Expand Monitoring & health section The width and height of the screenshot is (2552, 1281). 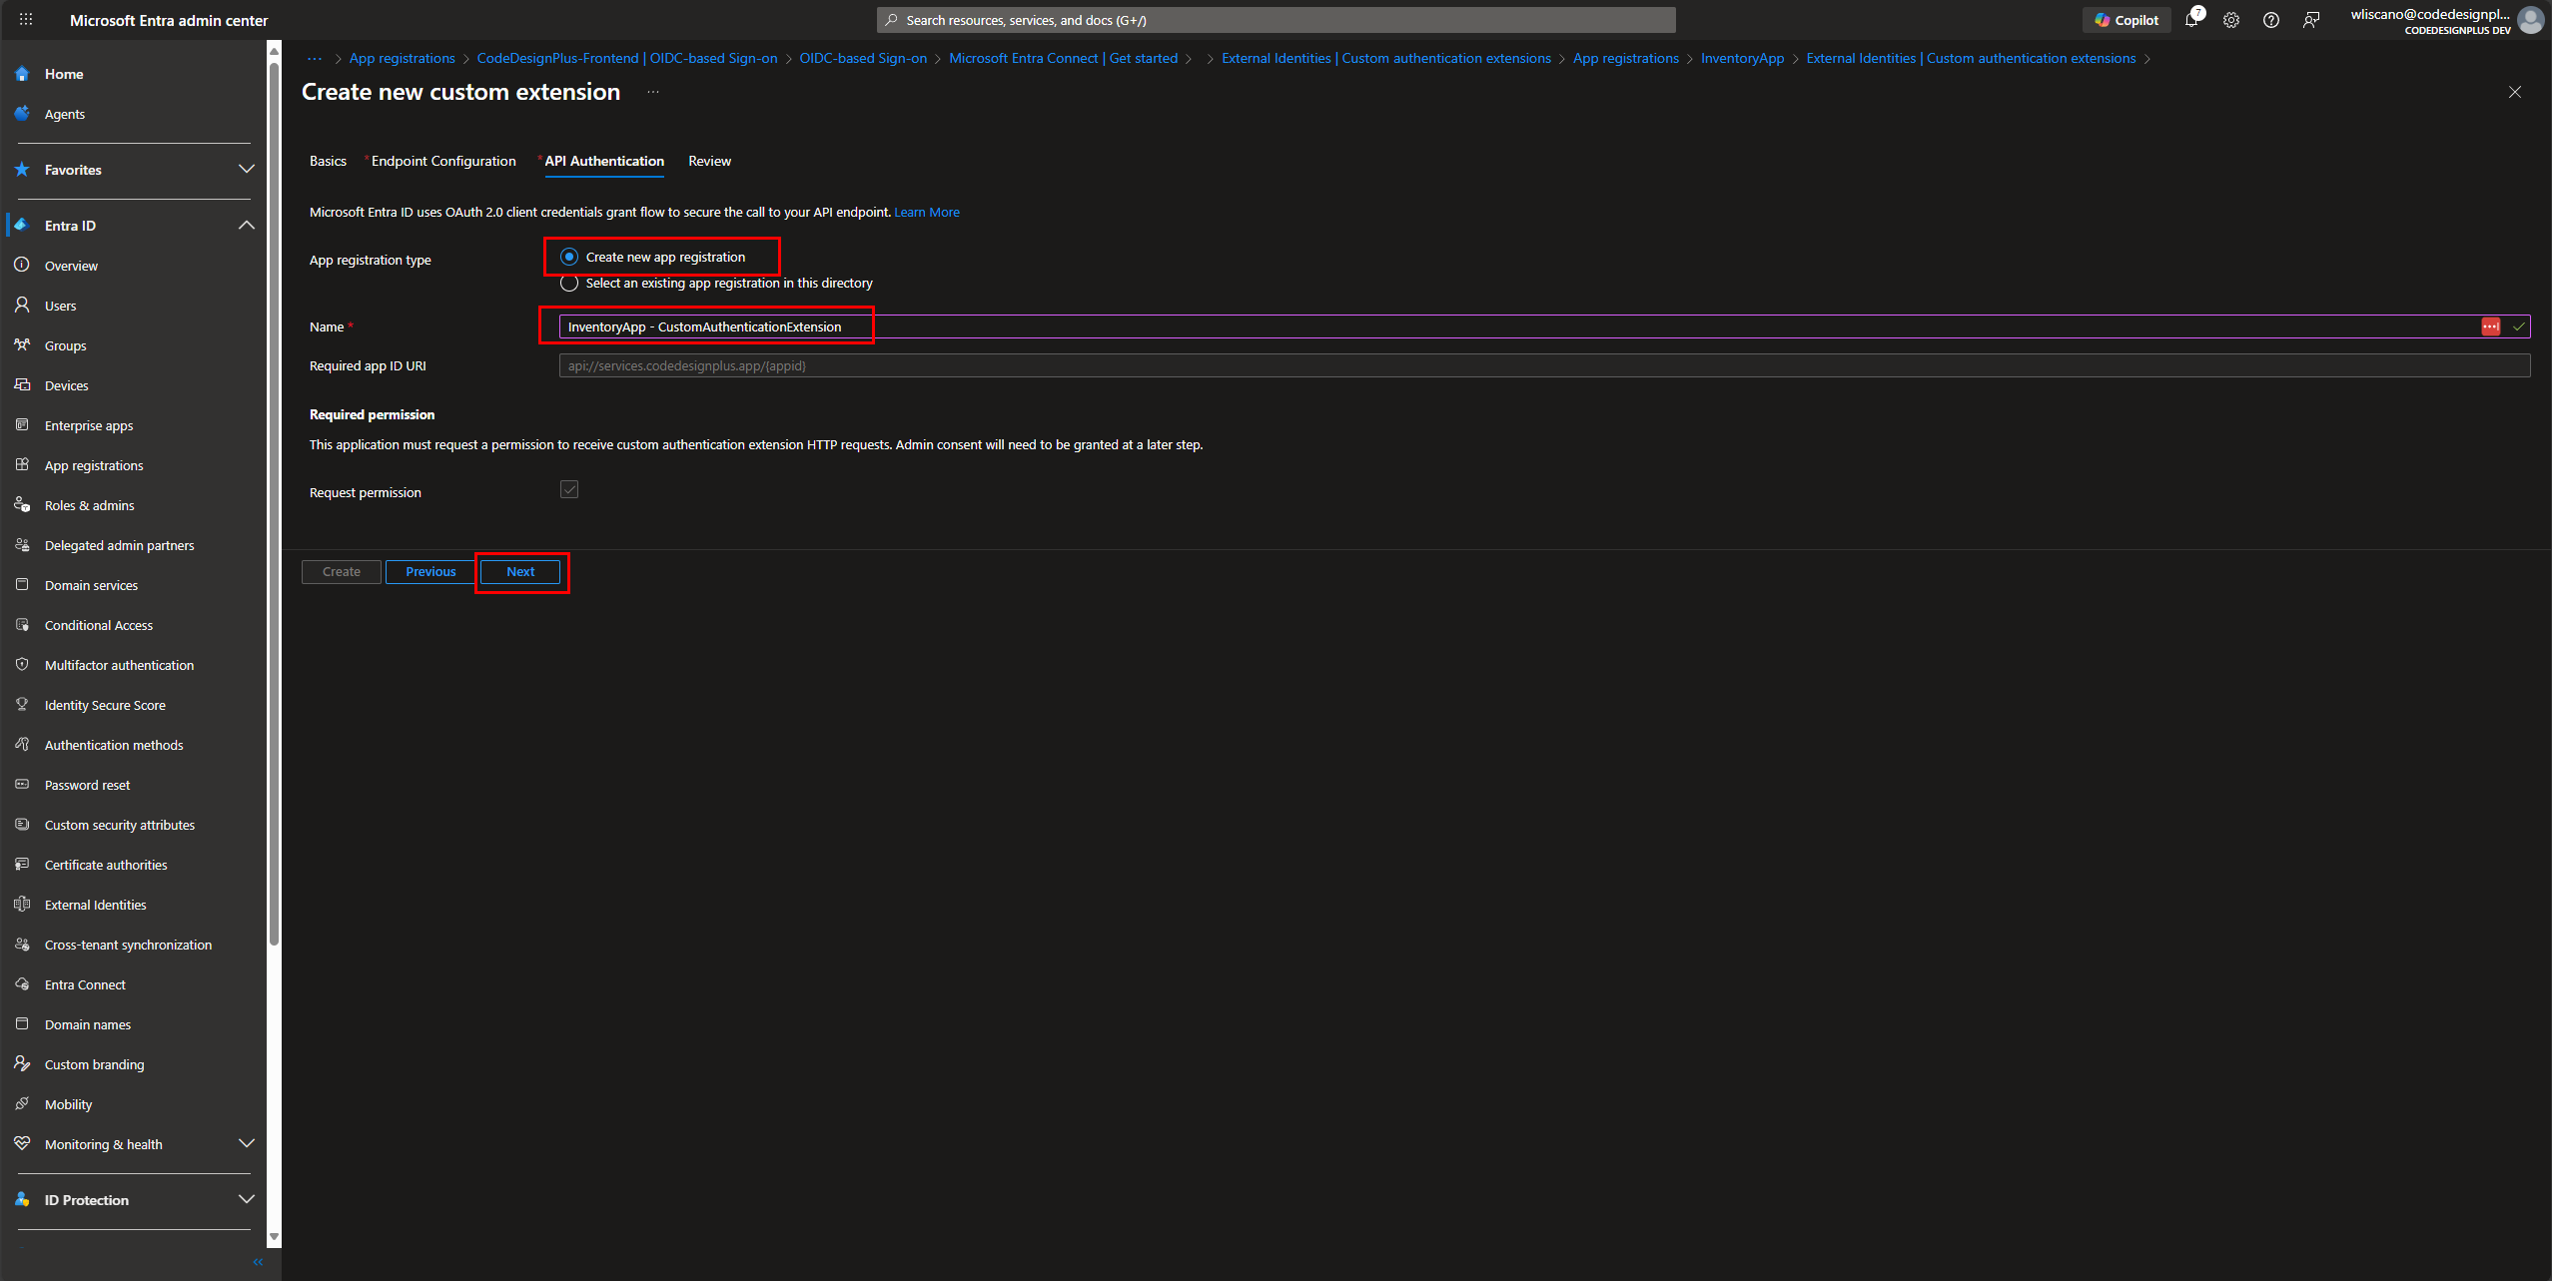(x=247, y=1144)
